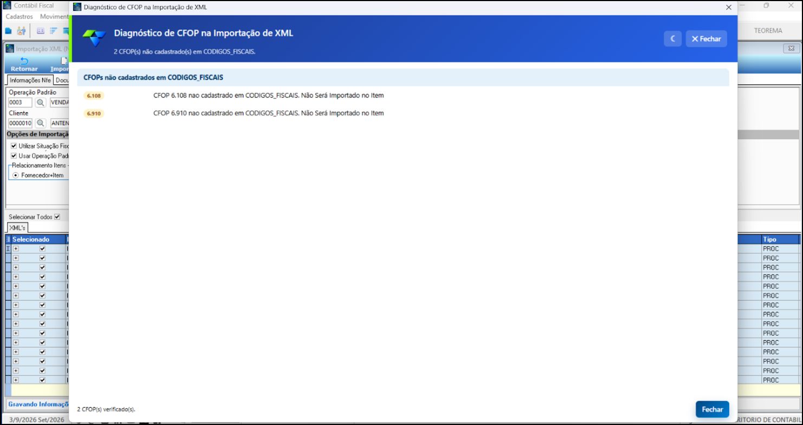Click the people icon in Contábil Fiscal toolbar
Screen dimensions: 803x425
pyautogui.click(x=21, y=31)
